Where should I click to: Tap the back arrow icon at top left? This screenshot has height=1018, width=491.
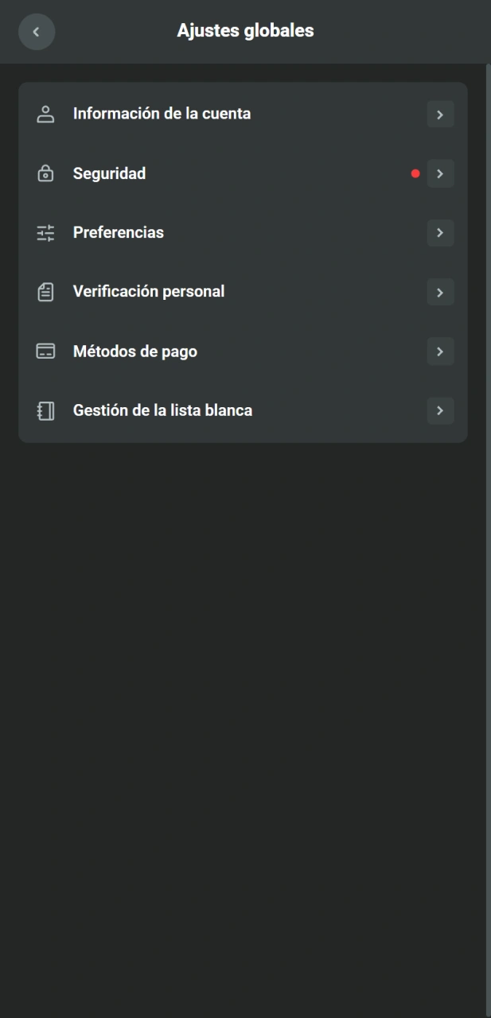(37, 32)
